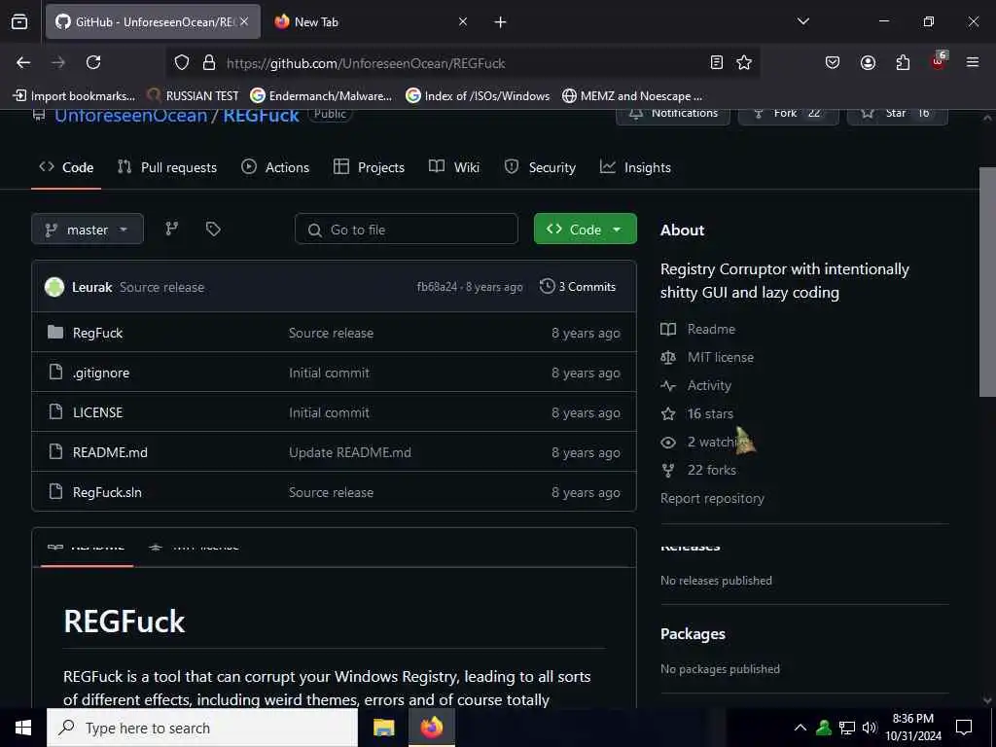This screenshot has width=996, height=747.
Task: Open the Pocket save icon
Action: coord(833,62)
